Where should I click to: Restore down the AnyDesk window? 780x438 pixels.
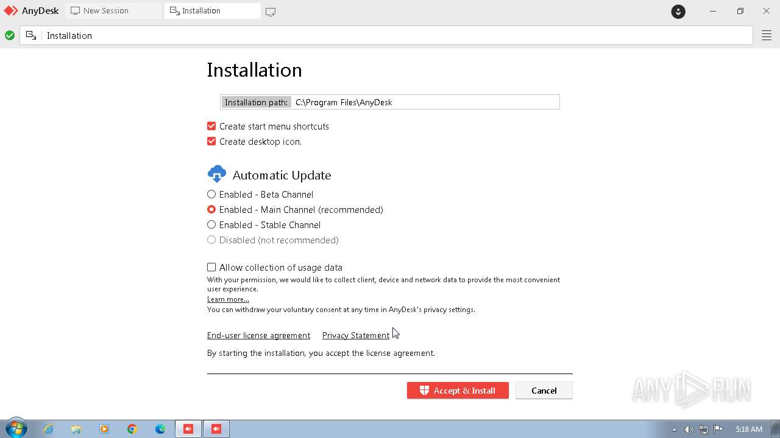[x=740, y=11]
